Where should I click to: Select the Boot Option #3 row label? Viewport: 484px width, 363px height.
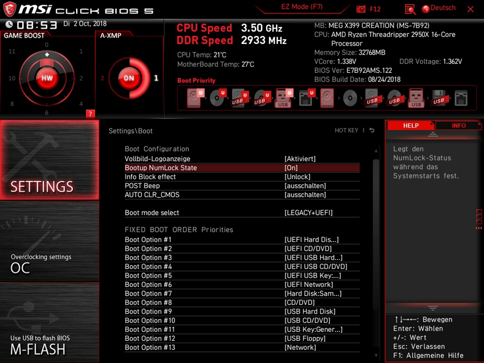pos(148,257)
